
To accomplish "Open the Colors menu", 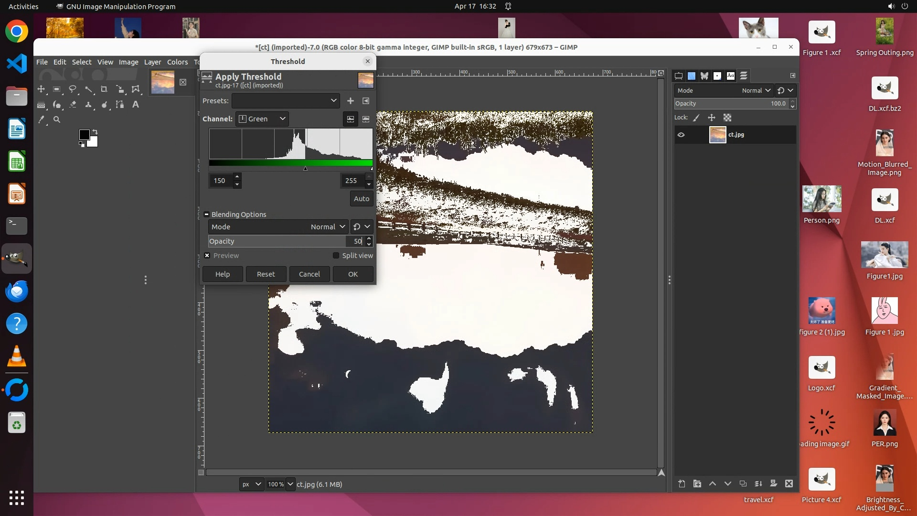I will [x=177, y=62].
